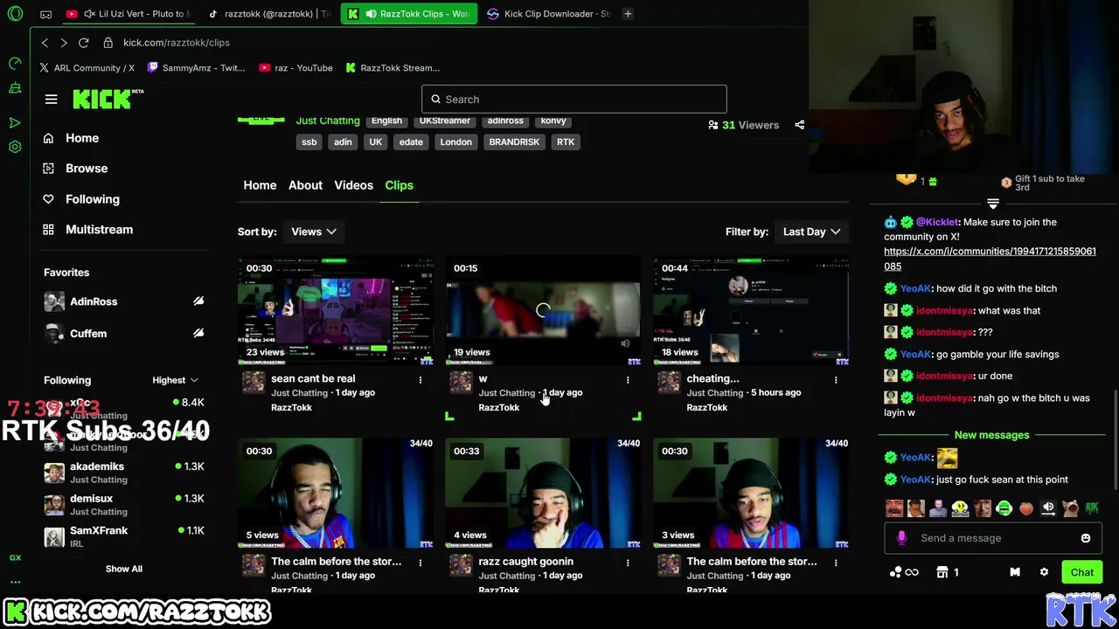Play the 'cheating...' clip thumbnail

[x=751, y=310]
